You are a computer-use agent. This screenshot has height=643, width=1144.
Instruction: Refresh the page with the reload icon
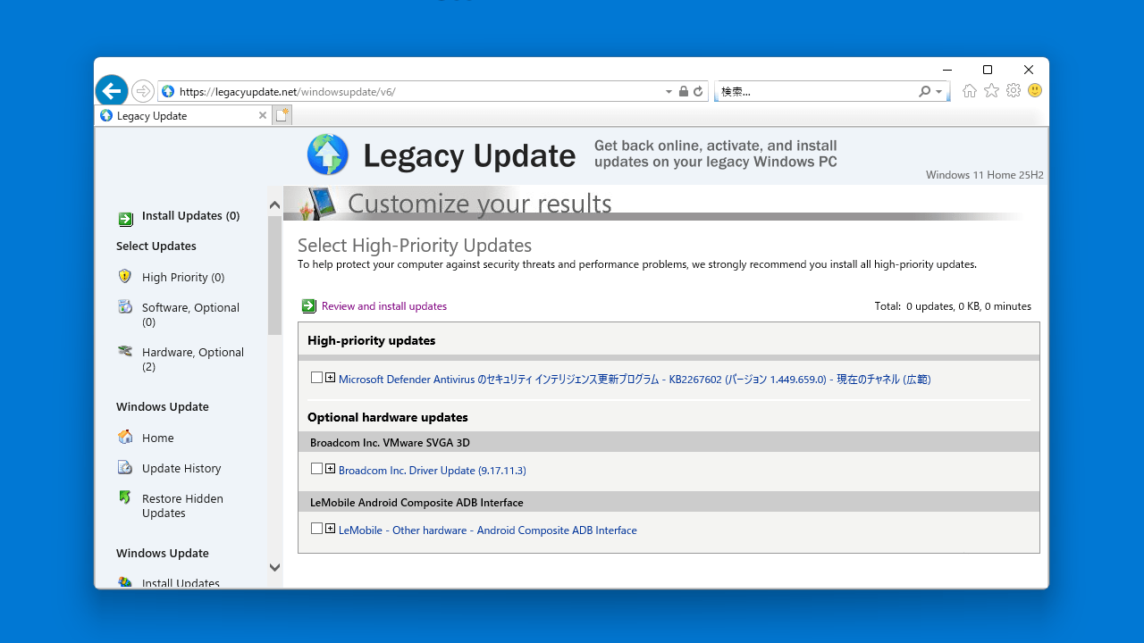(698, 91)
